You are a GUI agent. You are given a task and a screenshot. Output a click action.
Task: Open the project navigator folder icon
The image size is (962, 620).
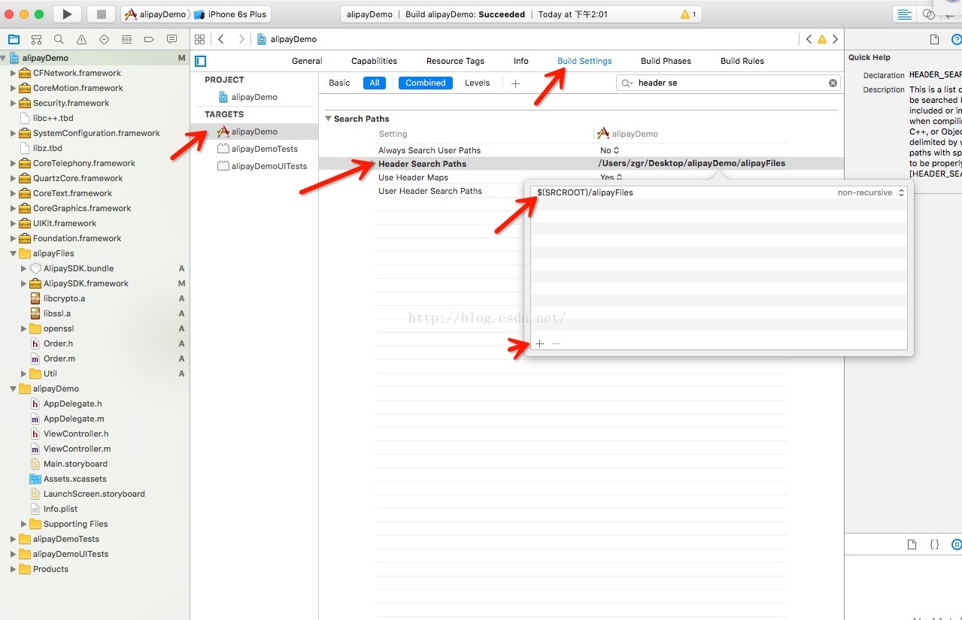[x=14, y=39]
